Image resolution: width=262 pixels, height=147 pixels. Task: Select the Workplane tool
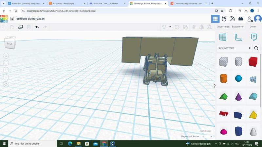point(223,37)
